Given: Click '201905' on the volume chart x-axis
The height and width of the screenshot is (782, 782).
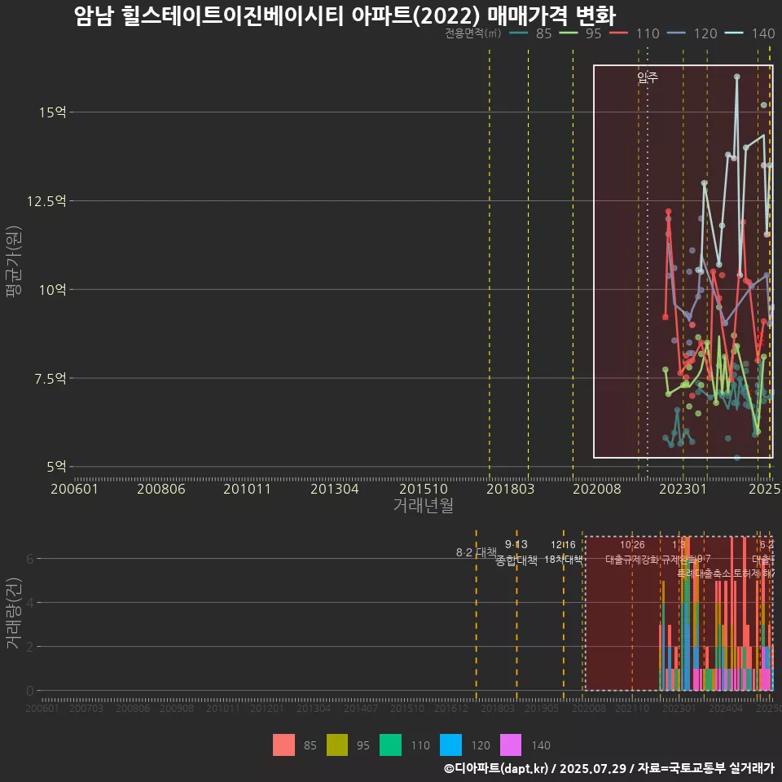Looking at the screenshot, I should point(542,708).
